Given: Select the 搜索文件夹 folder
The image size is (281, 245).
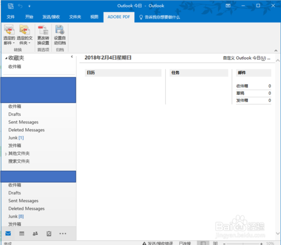Looking at the screenshot, I should pos(19,161).
